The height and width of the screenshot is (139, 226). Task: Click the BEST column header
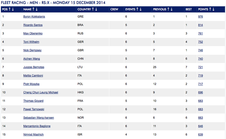pyautogui.click(x=189, y=9)
